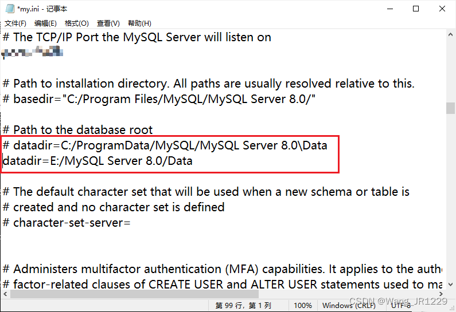Click the 100% zoom indicator in status bar

(303, 306)
